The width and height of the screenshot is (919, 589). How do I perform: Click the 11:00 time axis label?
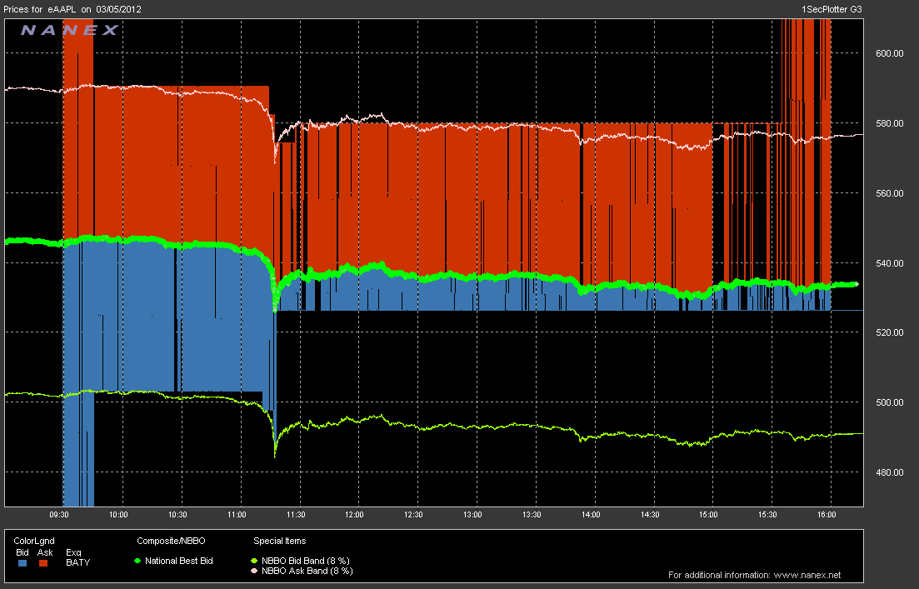point(237,515)
